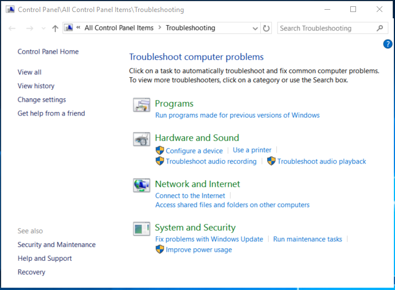
Task: Open Recovery under See also
Action: tap(32, 272)
